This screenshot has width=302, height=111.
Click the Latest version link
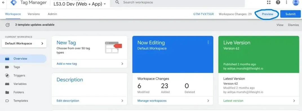click(233, 101)
